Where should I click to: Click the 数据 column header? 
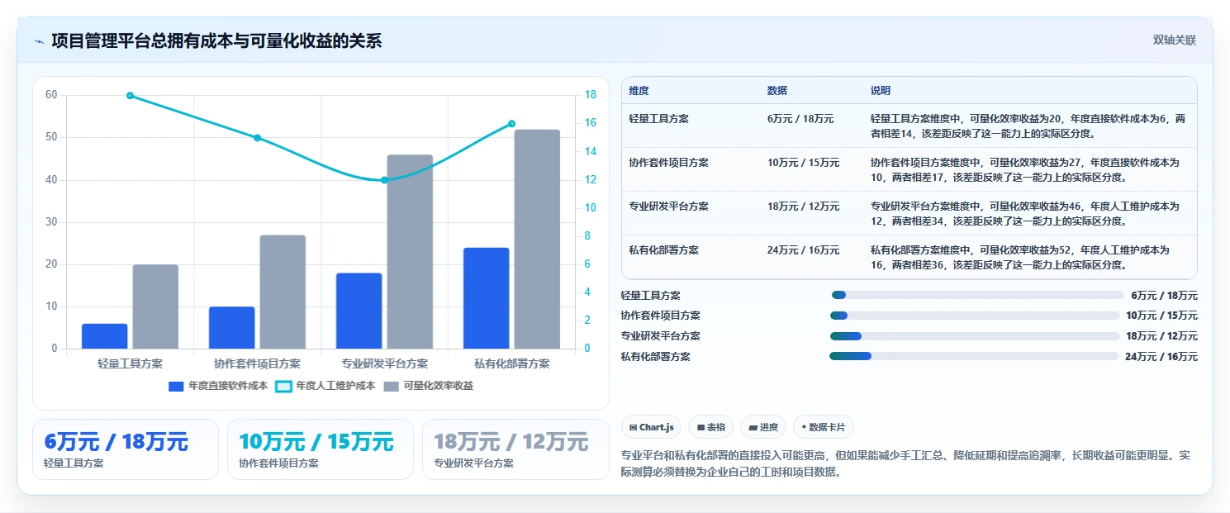(777, 91)
